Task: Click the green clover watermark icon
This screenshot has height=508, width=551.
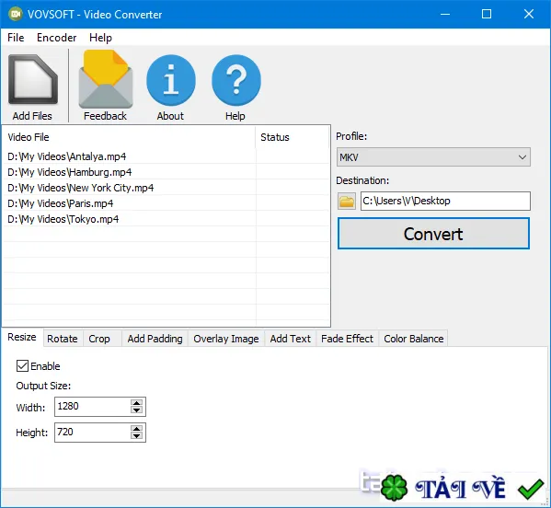Action: (x=394, y=488)
